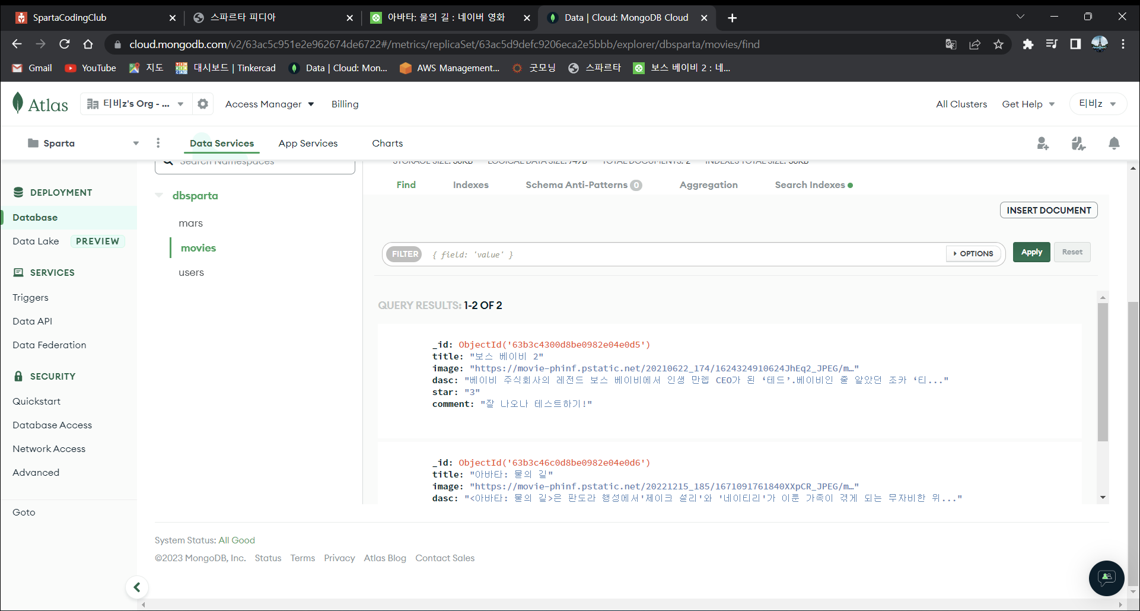Bookmark this page with star icon
Image resolution: width=1140 pixels, height=611 pixels.
(999, 44)
